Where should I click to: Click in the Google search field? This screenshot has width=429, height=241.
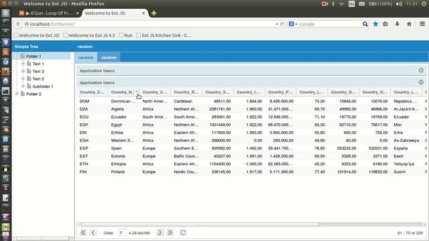(x=330, y=24)
